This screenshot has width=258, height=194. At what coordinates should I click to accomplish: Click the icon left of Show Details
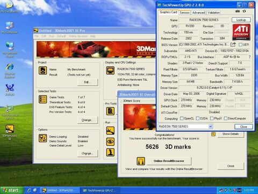213,134
